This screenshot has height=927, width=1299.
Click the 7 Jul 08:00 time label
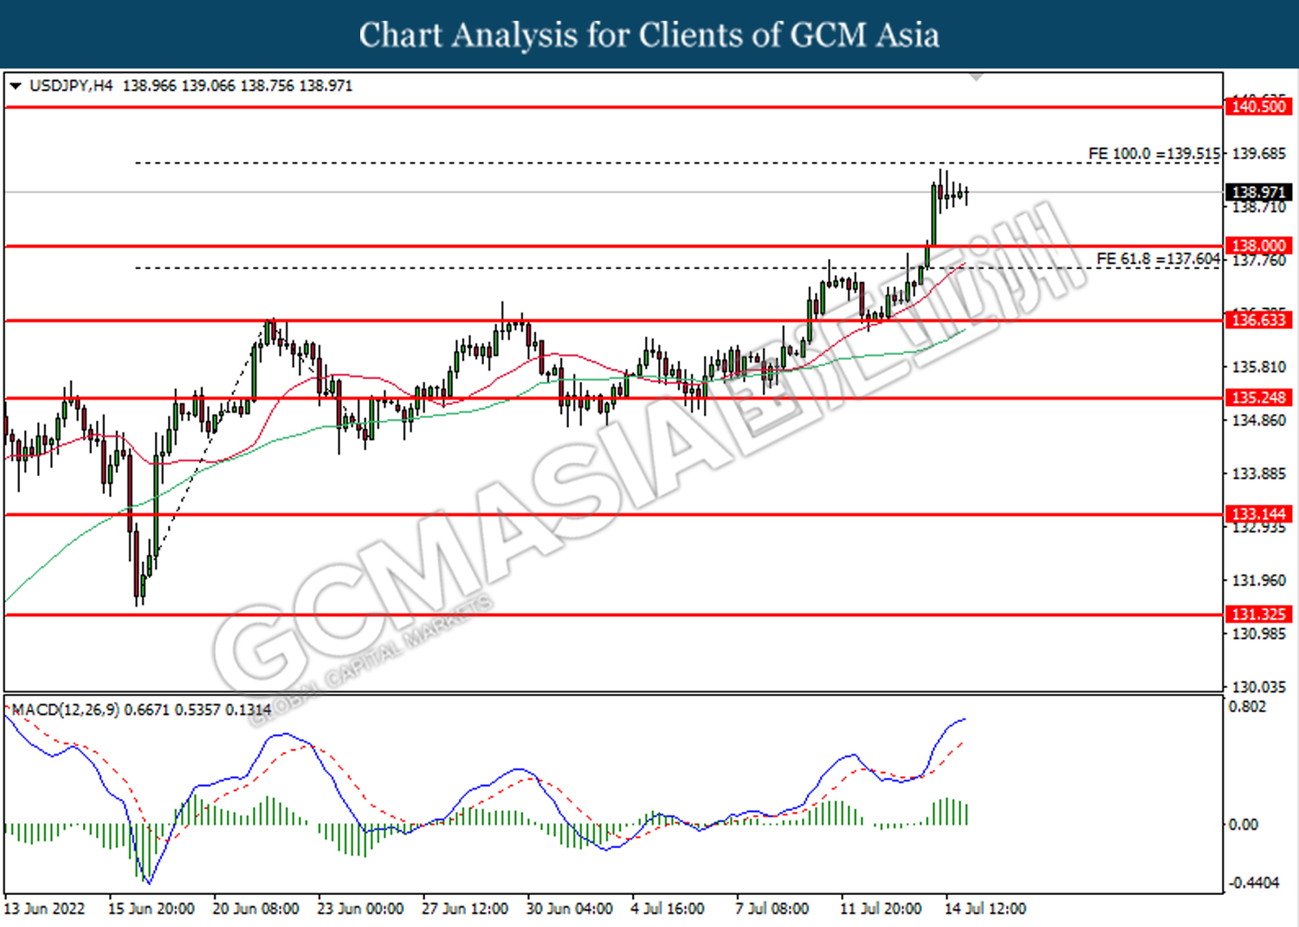[772, 909]
